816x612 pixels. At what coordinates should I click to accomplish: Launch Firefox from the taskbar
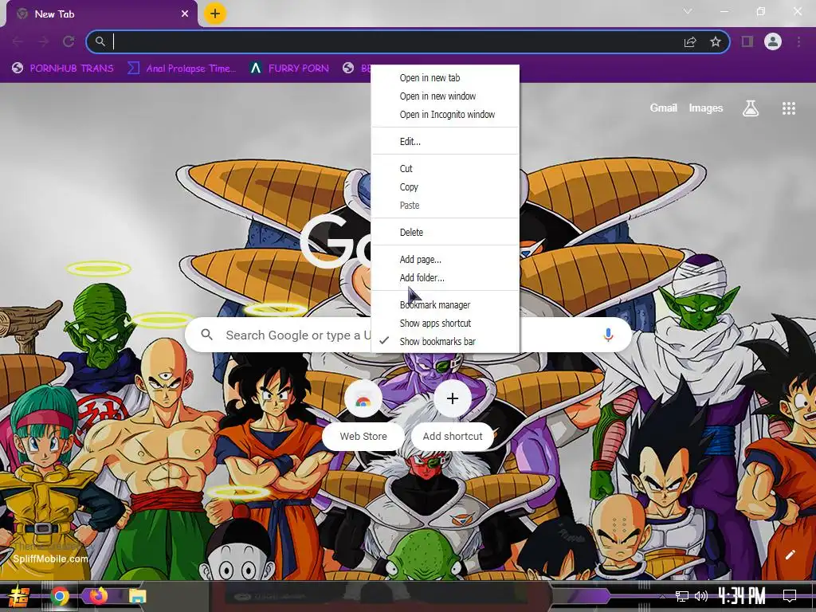point(98,595)
